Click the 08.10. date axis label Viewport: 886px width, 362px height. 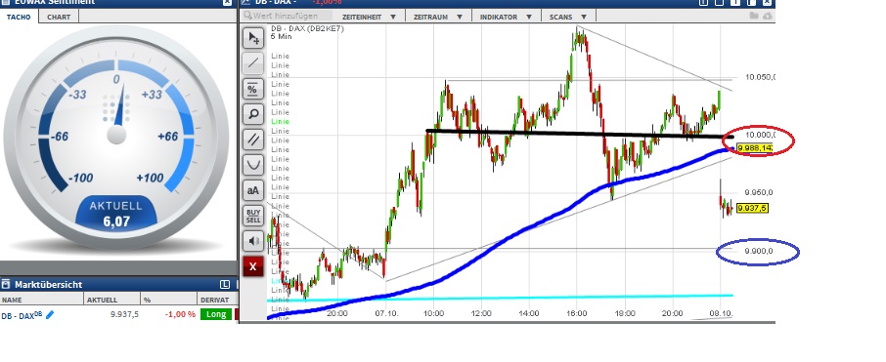[722, 313]
